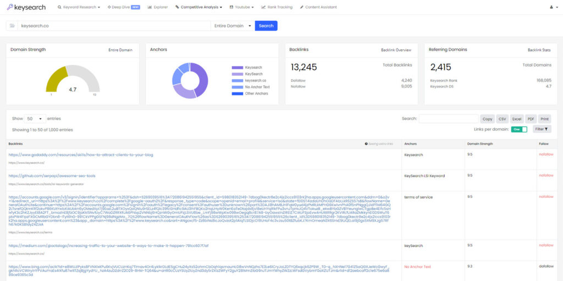Open the user account menu icon
The width and height of the screenshot is (563, 281).
pos(552,7)
